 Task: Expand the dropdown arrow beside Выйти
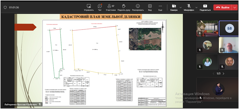234,8
